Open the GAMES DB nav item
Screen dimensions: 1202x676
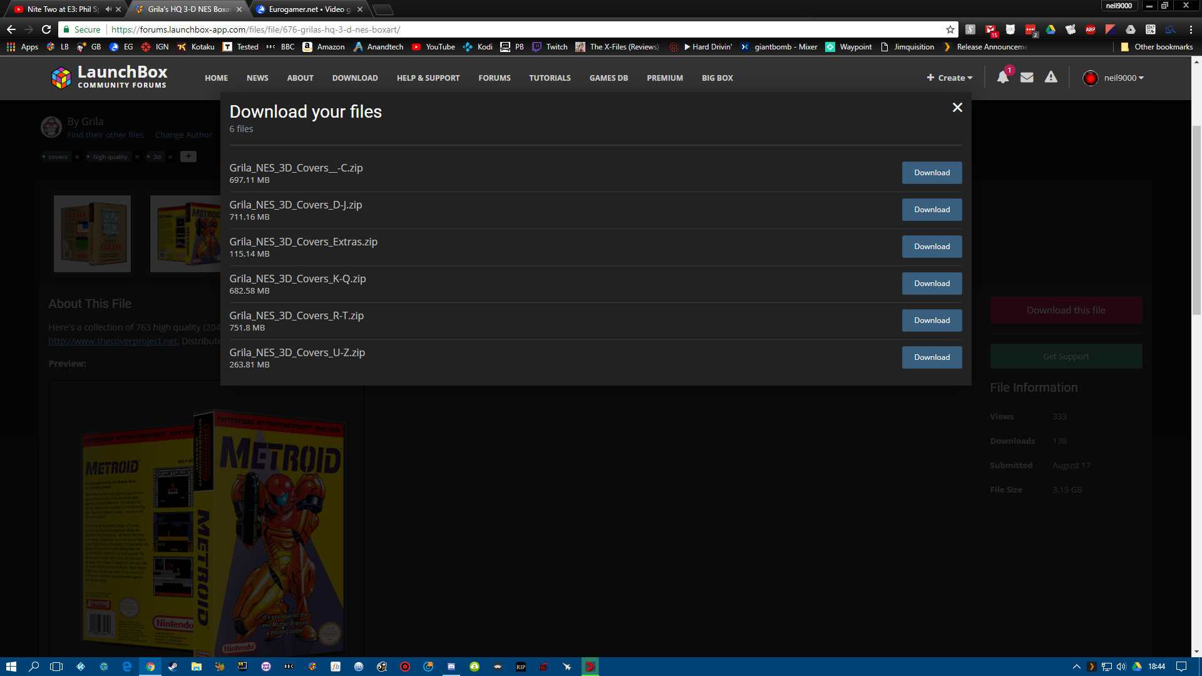tap(609, 78)
